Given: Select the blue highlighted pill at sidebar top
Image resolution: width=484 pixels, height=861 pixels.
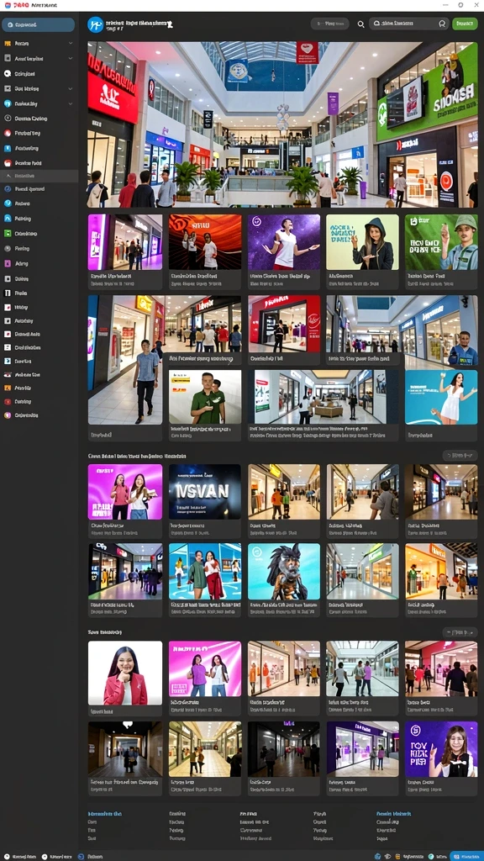Looking at the screenshot, I should pyautogui.click(x=38, y=24).
